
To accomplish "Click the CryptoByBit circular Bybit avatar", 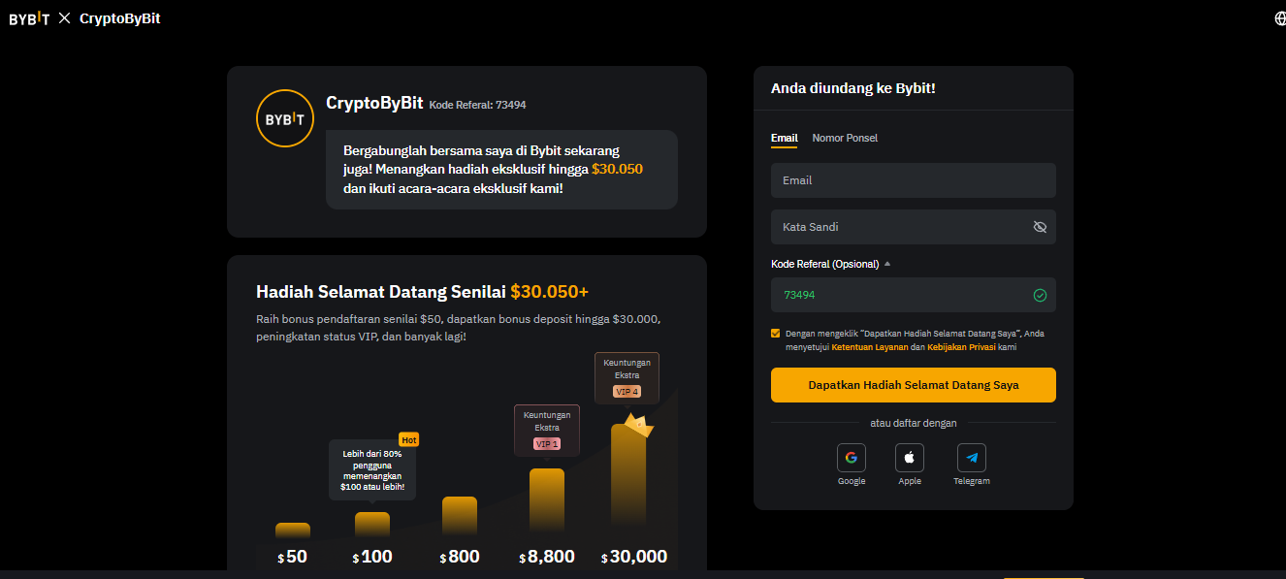I will [x=284, y=117].
